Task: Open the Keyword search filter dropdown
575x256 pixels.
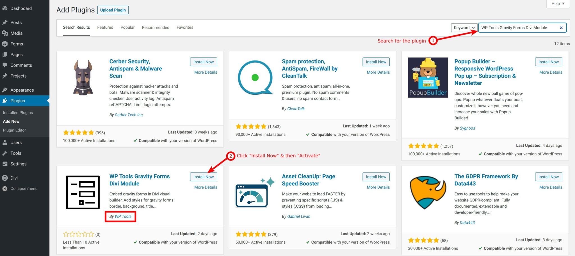Action: pyautogui.click(x=464, y=28)
